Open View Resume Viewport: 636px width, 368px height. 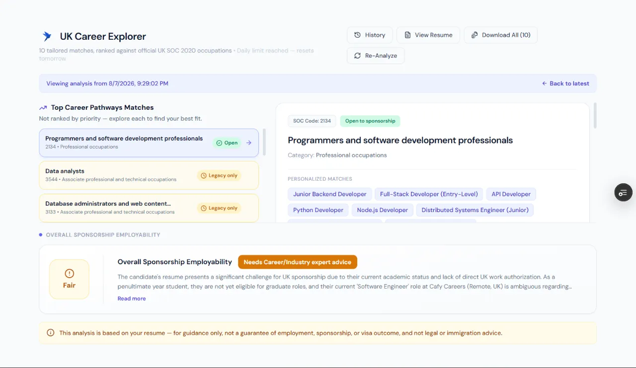click(x=428, y=35)
